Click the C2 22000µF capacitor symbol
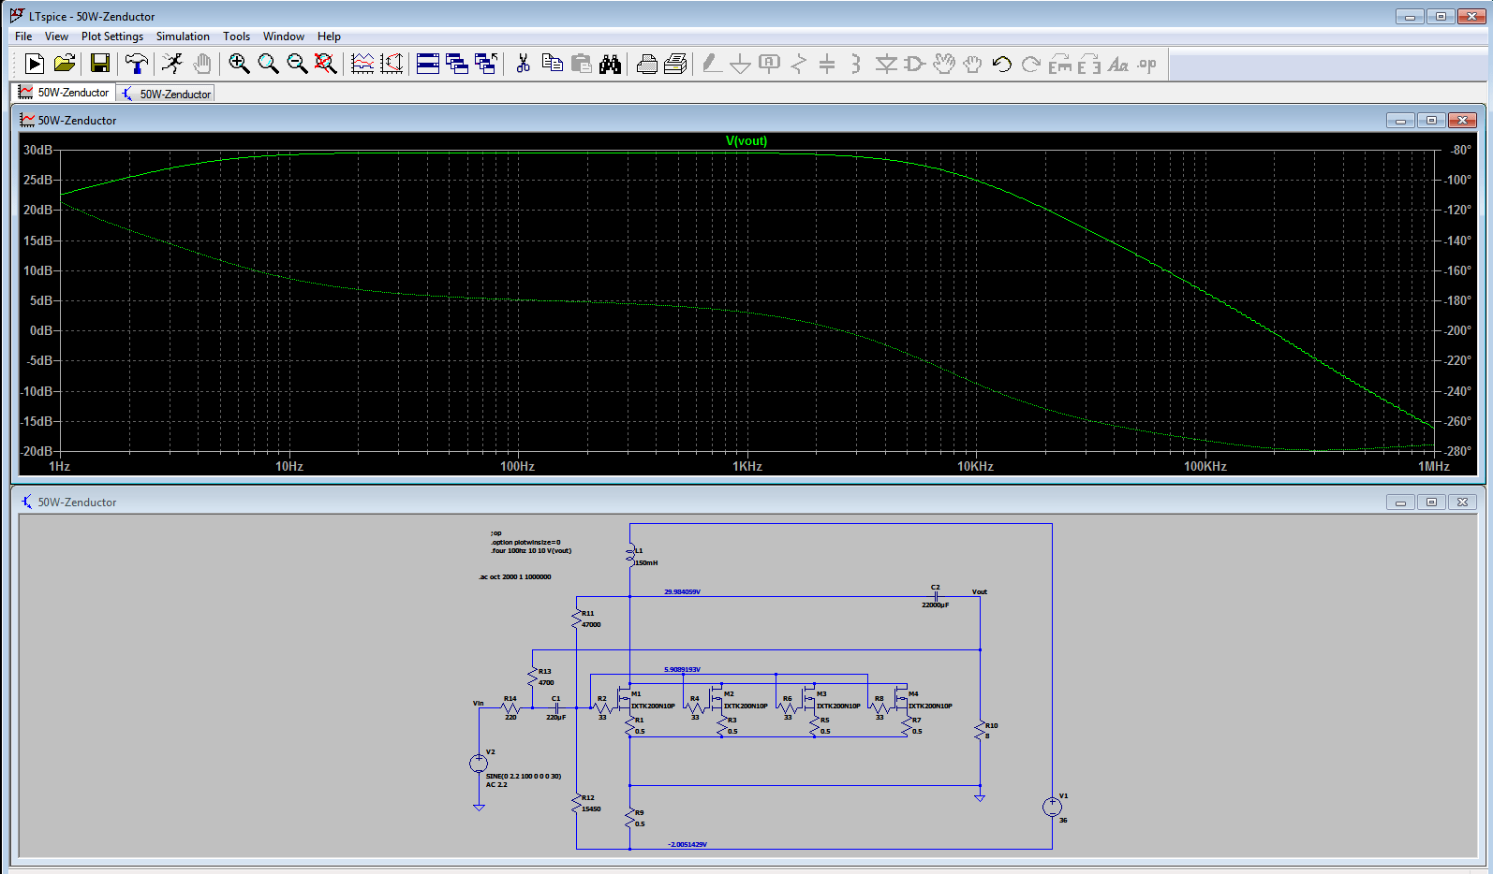1493x874 pixels. click(935, 596)
